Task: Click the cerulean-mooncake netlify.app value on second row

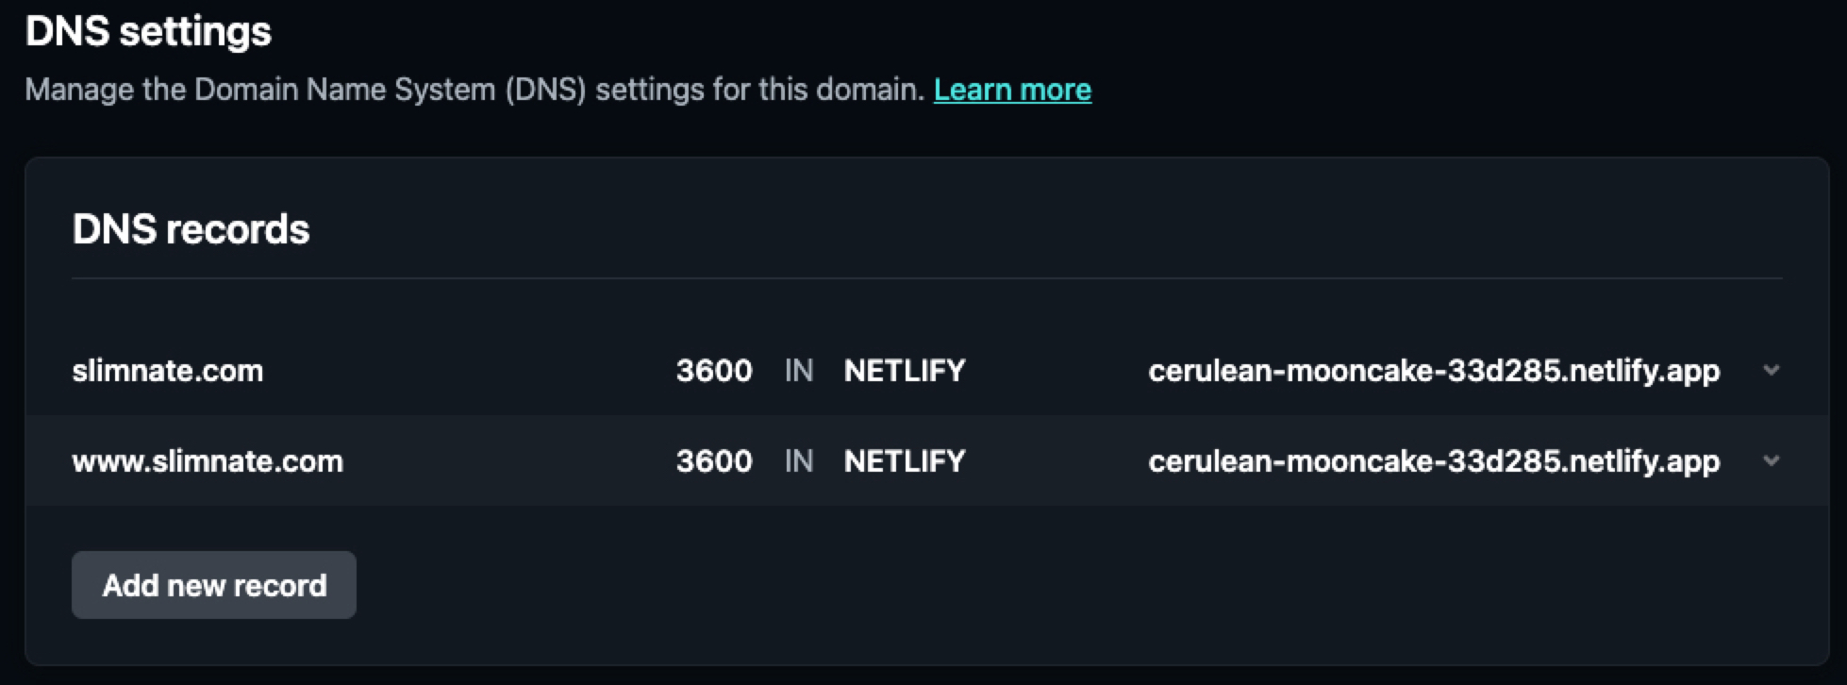Action: click(1434, 461)
